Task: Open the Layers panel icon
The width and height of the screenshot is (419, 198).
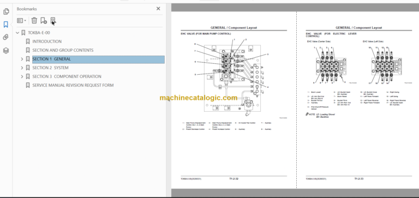Action: click(6, 50)
